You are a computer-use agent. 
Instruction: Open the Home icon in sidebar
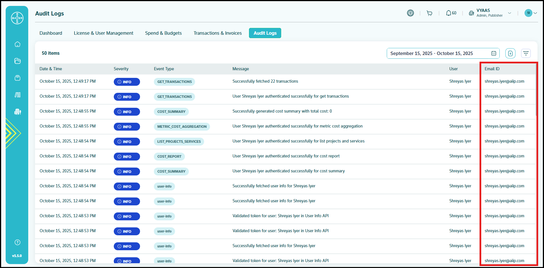pyautogui.click(x=18, y=44)
